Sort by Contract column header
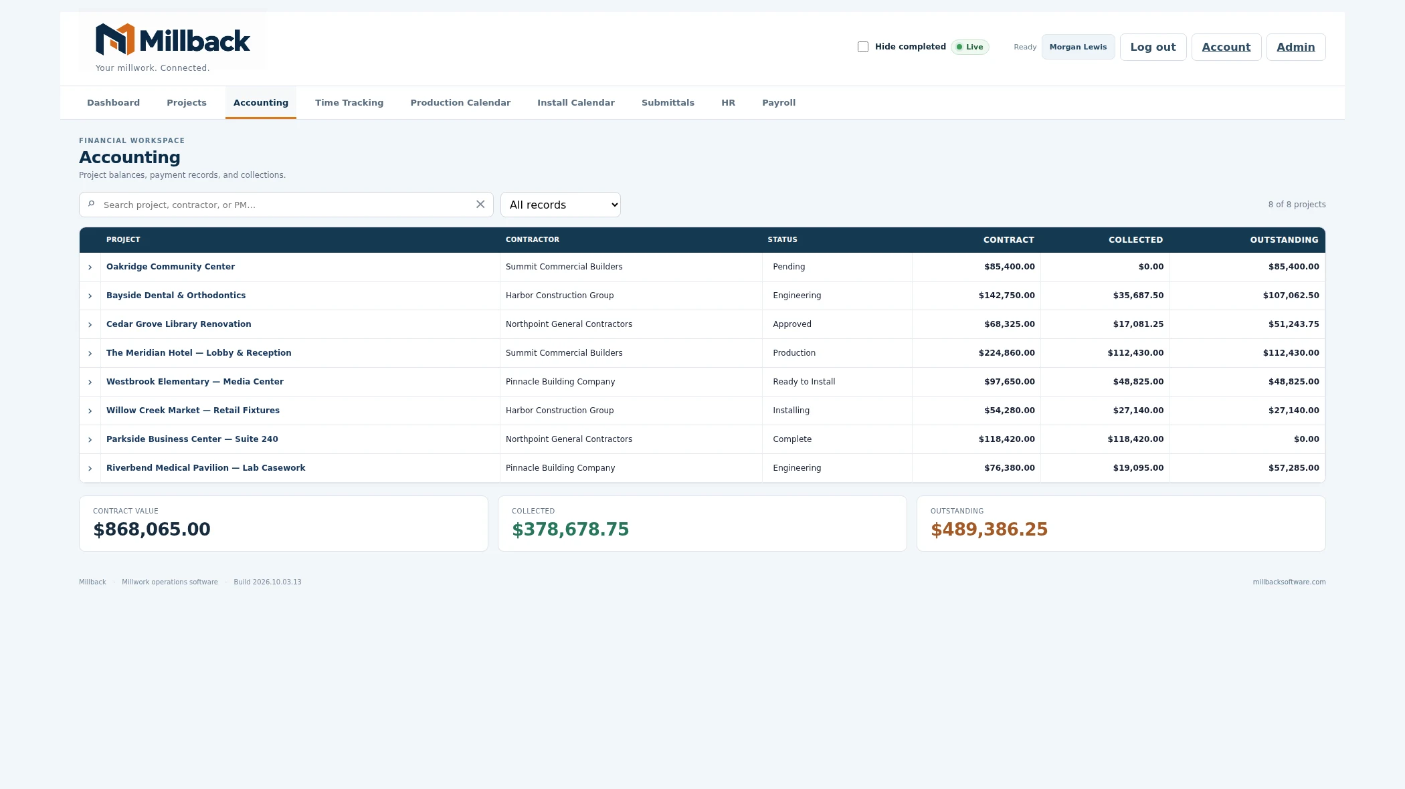This screenshot has height=789, width=1405. (x=1009, y=239)
